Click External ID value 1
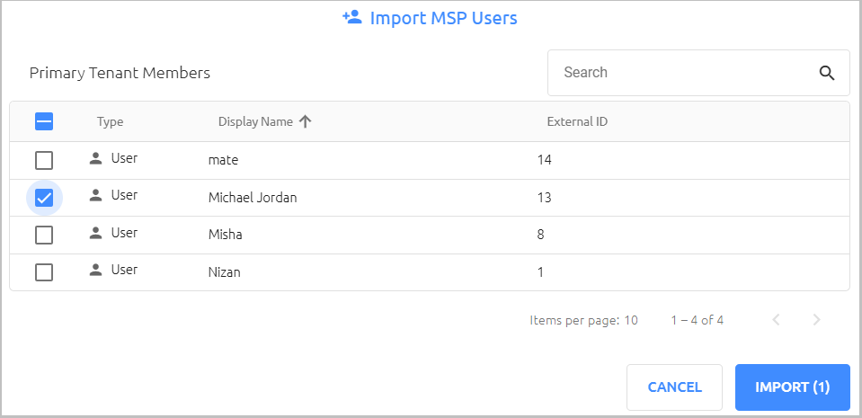 coord(540,271)
